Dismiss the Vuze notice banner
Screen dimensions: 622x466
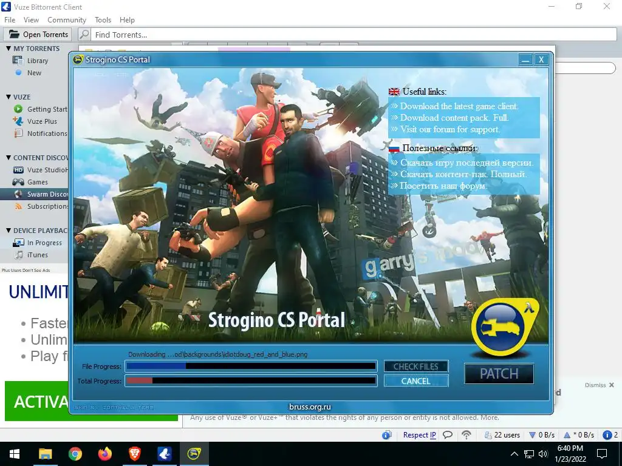[x=599, y=385]
